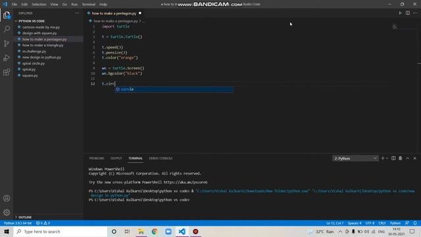This screenshot has height=237, width=421.
Task: Split the terminal panel
Action: 393,158
